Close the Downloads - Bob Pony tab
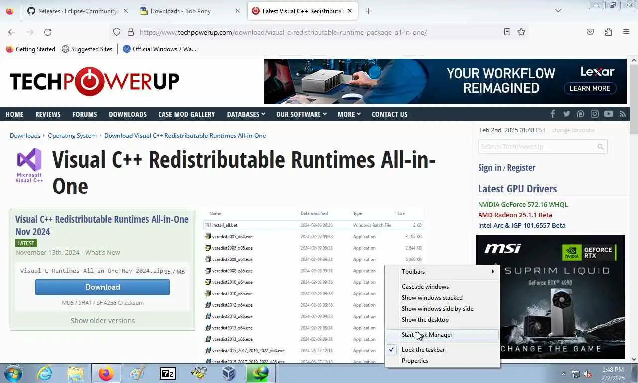The image size is (638, 383). tap(237, 11)
